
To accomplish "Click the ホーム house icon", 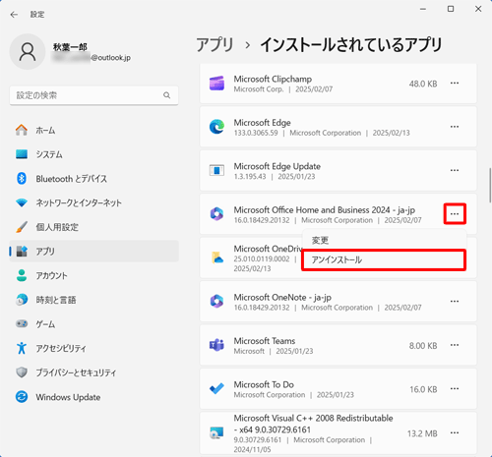I will 22,130.
